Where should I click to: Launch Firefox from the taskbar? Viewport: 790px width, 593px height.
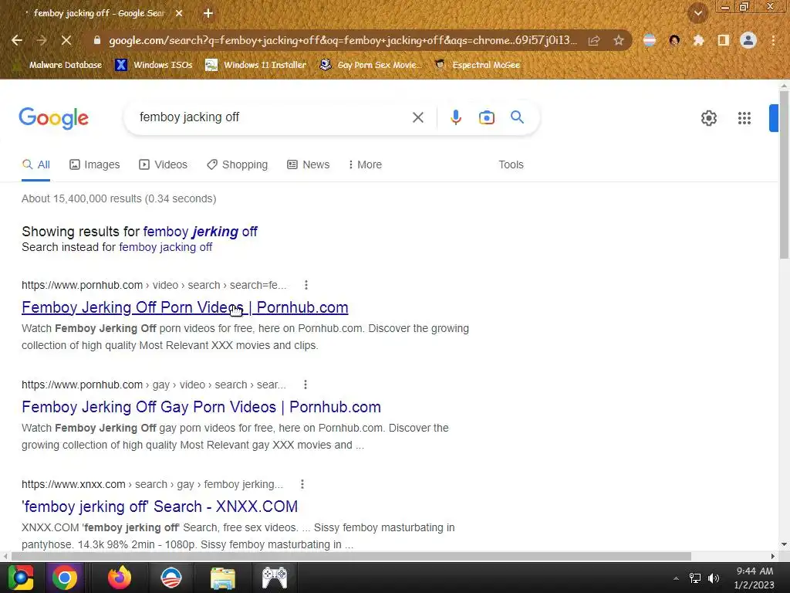point(120,578)
